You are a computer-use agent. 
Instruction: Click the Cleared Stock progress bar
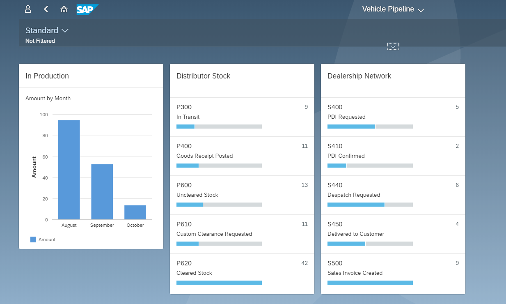coord(219,283)
